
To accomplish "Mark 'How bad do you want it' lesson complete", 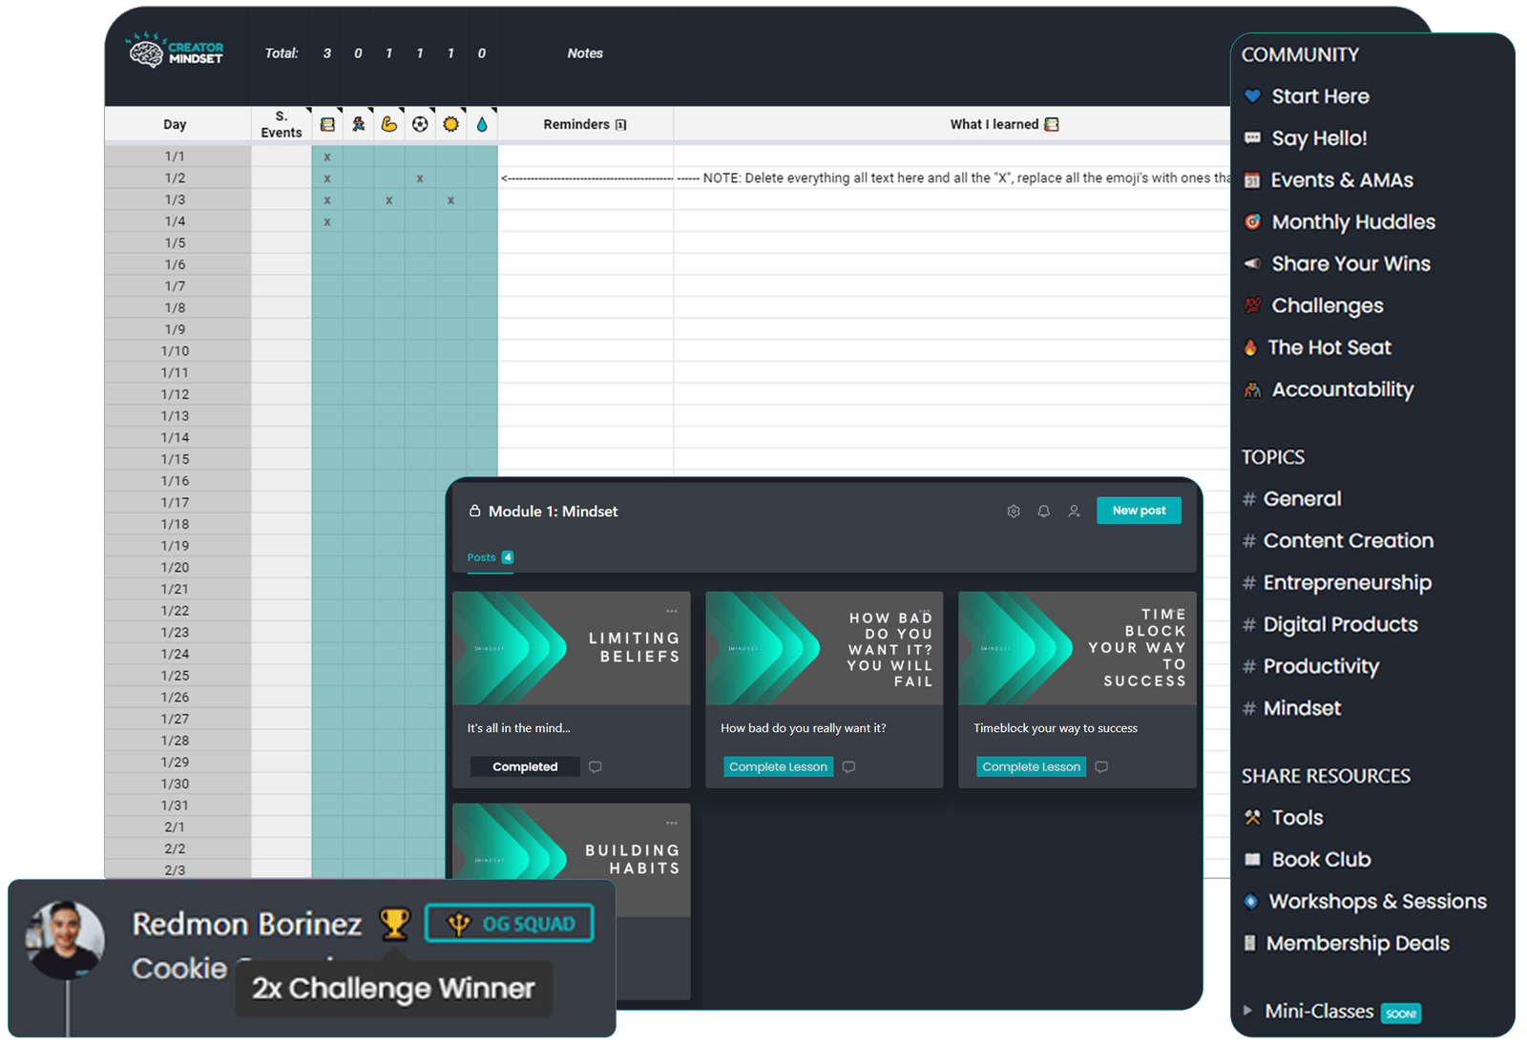I will pos(778,767).
